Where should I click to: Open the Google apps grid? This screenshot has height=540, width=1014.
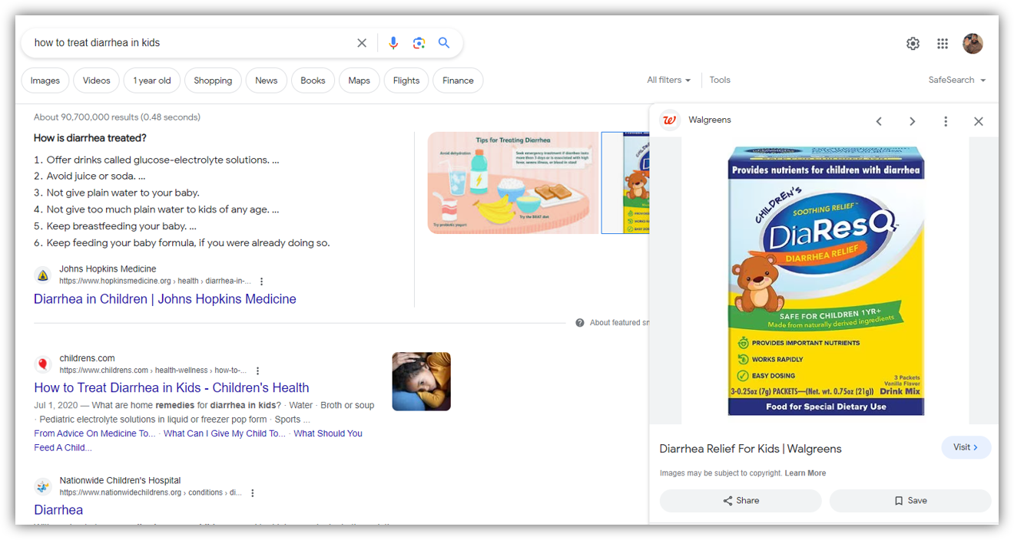pos(943,44)
